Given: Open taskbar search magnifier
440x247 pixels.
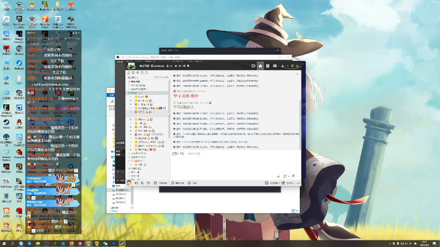Looking at the screenshot, I should click(x=12, y=244).
